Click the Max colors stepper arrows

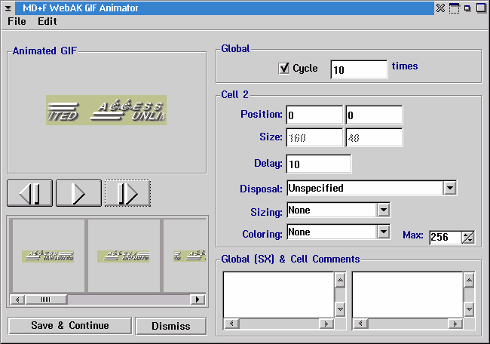[468, 238]
